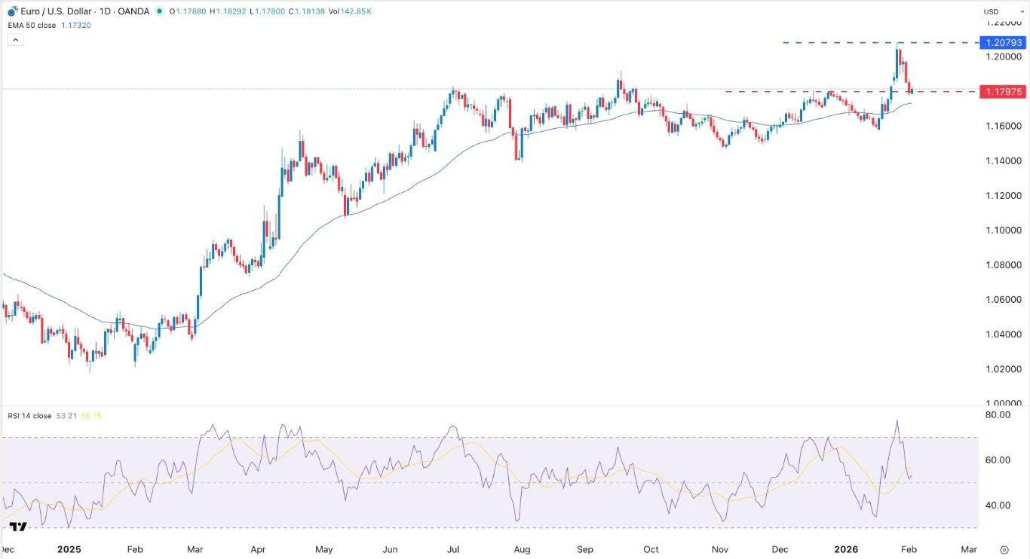Open the USD currency dropdown
The width and height of the screenshot is (1030, 559).
coord(995,11)
